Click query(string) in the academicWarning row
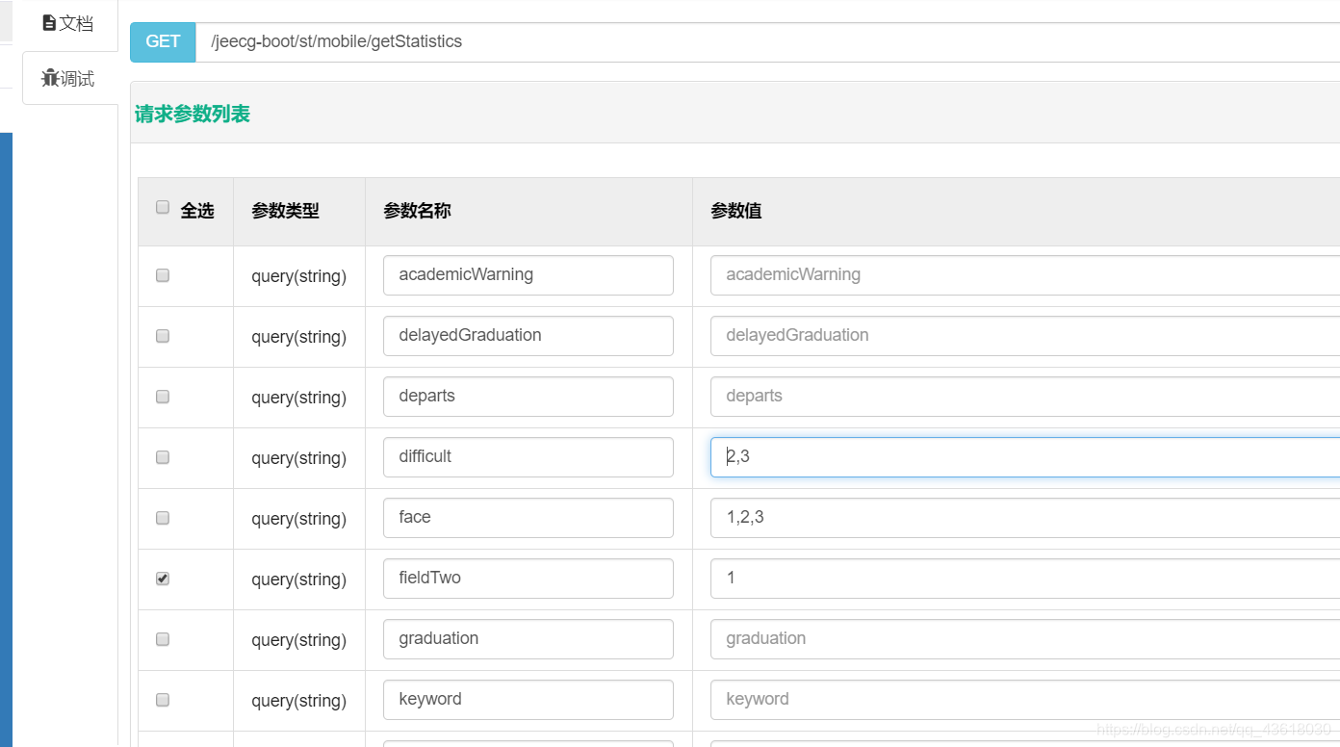The height and width of the screenshot is (747, 1340). click(x=298, y=276)
